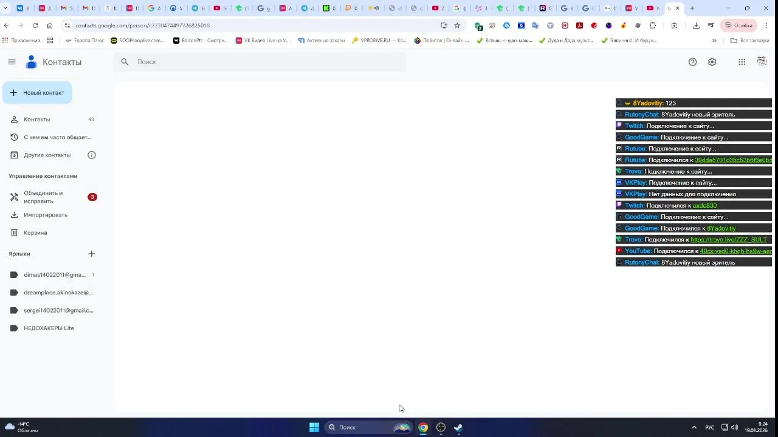Show hidden system tray icons
This screenshot has height=437, width=778.
point(694,427)
